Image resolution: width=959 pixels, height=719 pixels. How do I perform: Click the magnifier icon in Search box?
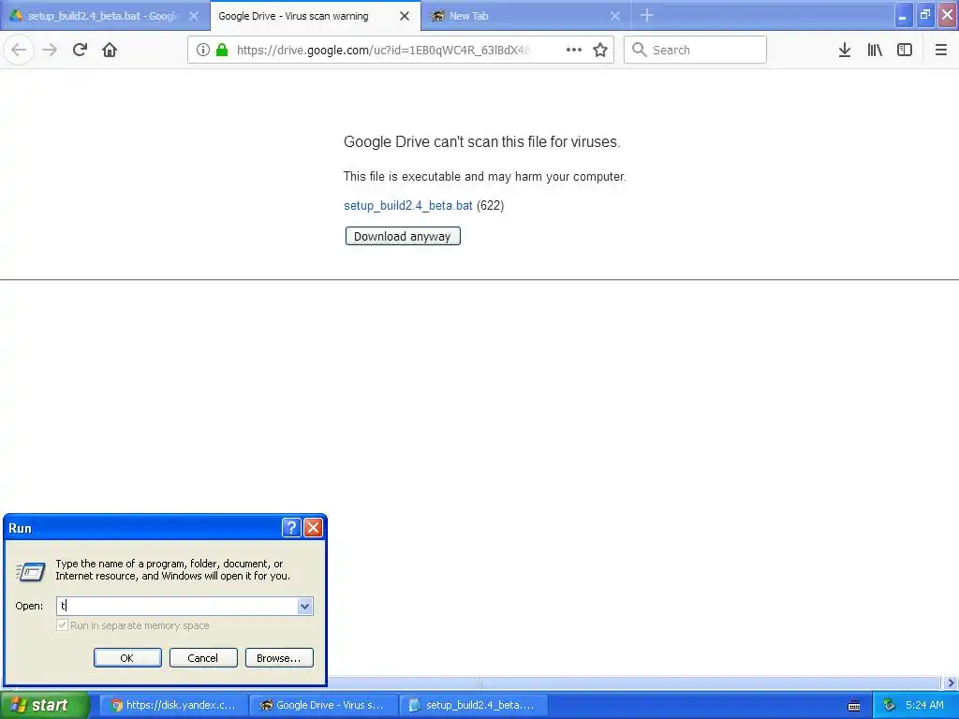point(639,50)
